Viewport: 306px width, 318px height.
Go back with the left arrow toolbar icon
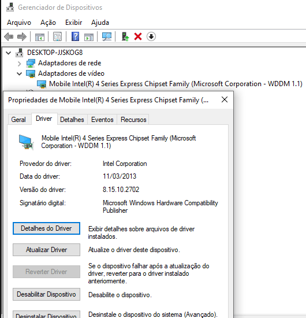pyautogui.click(x=9, y=36)
